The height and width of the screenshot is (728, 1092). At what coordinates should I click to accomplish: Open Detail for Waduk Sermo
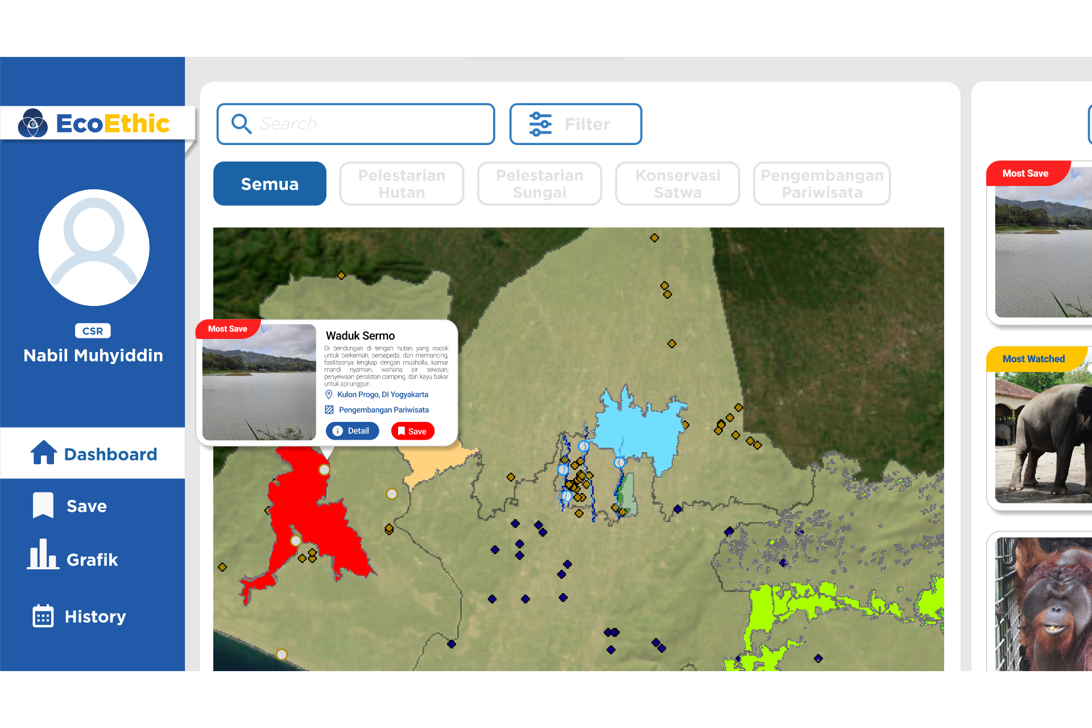(x=352, y=431)
